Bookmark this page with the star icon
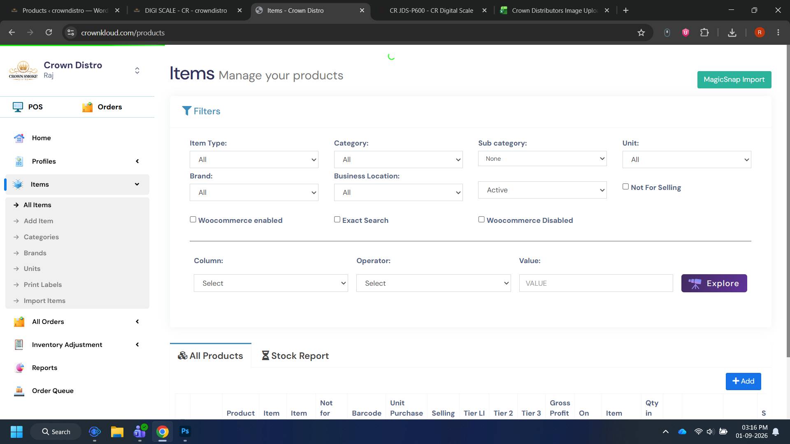 click(641, 32)
